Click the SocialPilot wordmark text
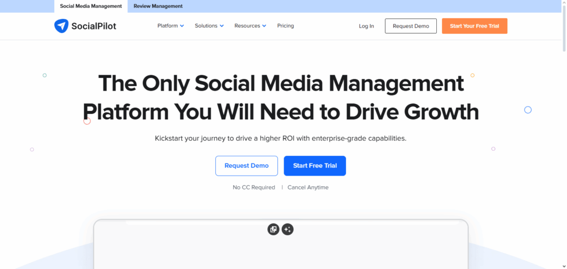The height and width of the screenshot is (269, 567). pyautogui.click(x=94, y=26)
